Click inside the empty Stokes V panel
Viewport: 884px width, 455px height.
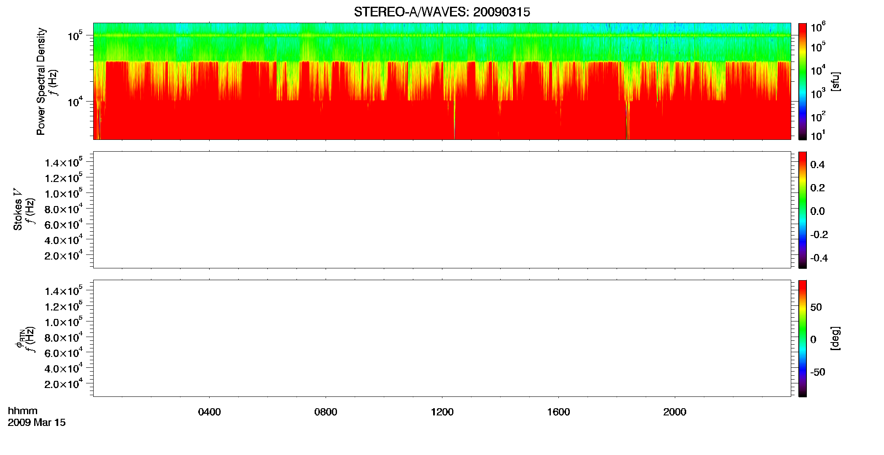pyautogui.click(x=442, y=209)
